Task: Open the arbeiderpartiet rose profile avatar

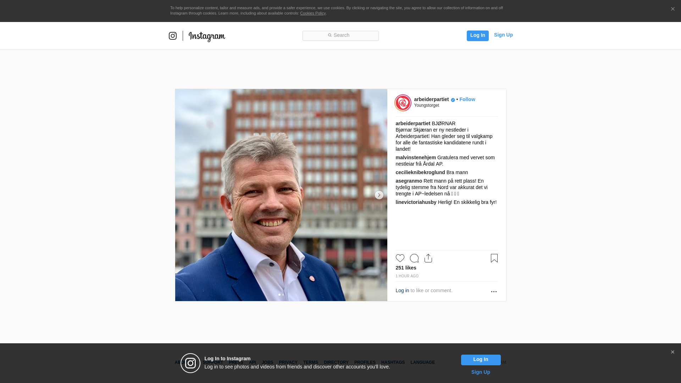Action: coord(403,103)
